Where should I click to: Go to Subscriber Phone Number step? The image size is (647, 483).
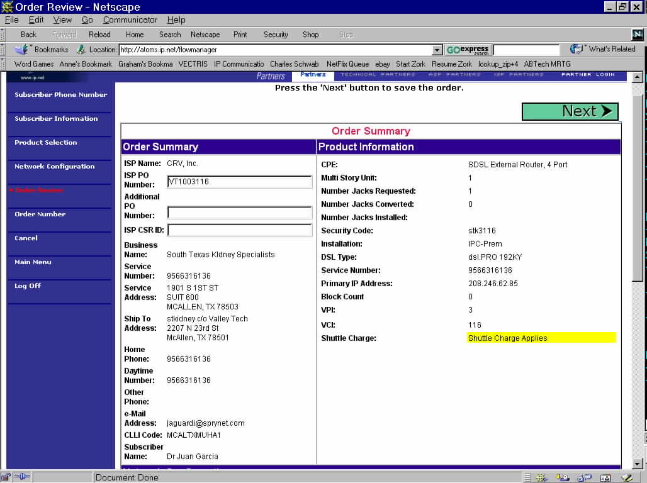coord(60,94)
